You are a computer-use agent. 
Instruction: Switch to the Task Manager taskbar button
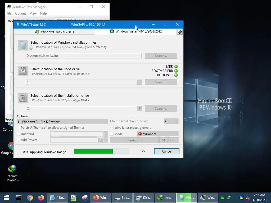pyautogui.click(x=208, y=198)
